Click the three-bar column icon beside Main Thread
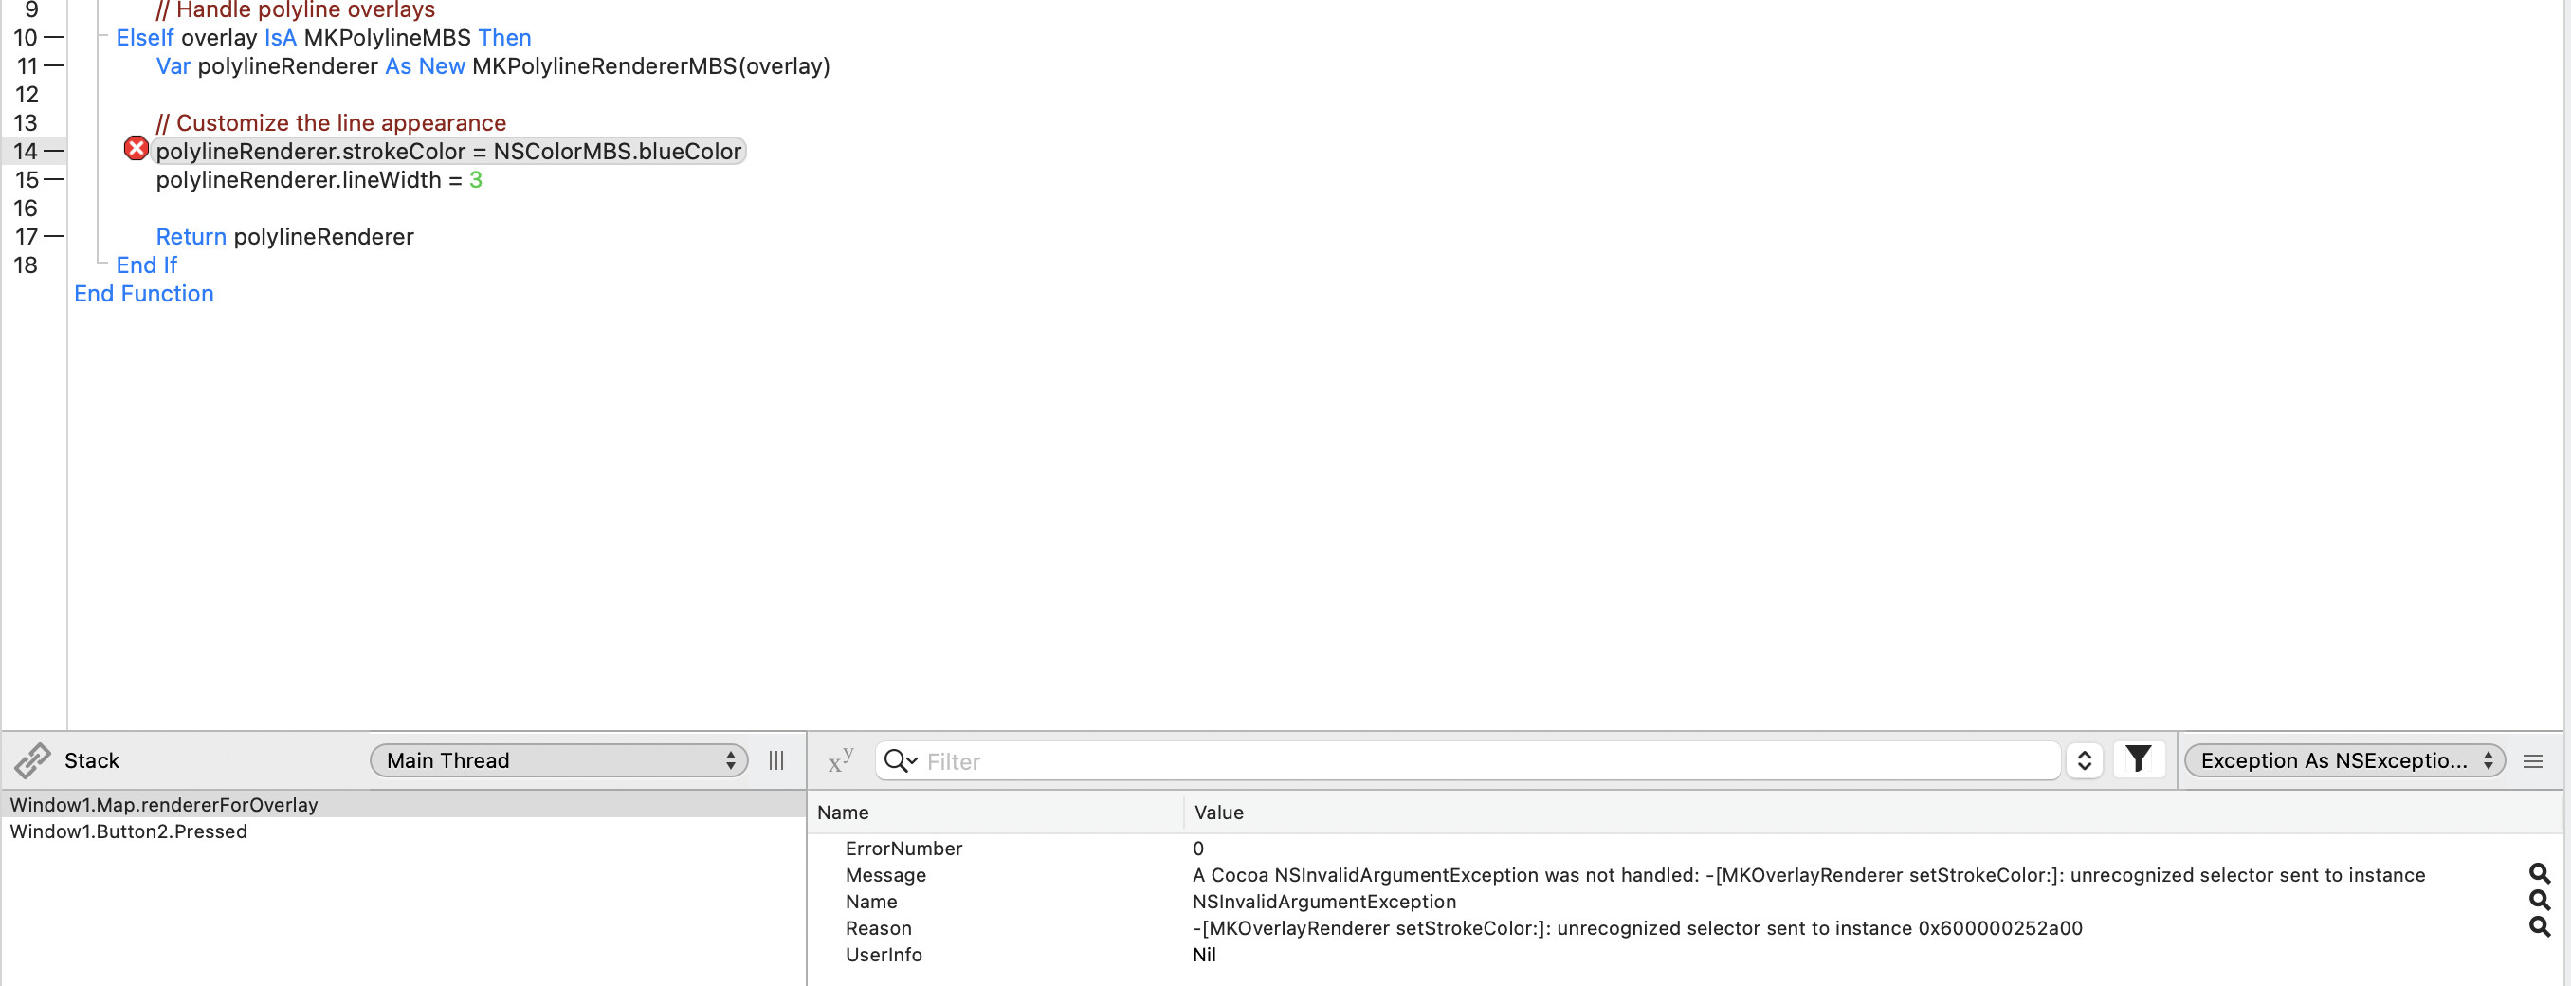This screenshot has width=2571, height=986. click(775, 760)
